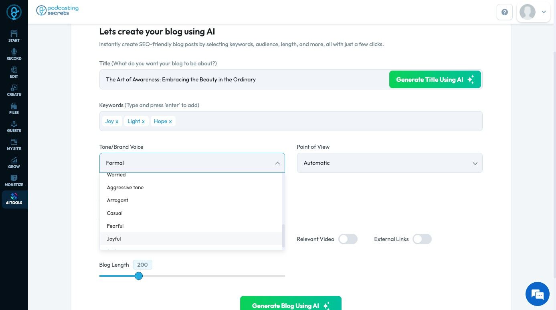Open the Grow analytics icon
The height and width of the screenshot is (310, 556).
[14, 160]
